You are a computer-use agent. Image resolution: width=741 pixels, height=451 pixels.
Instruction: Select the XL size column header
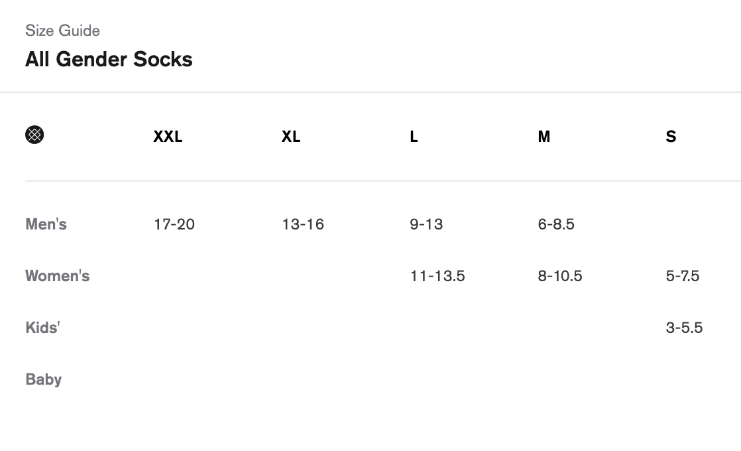[x=291, y=137]
